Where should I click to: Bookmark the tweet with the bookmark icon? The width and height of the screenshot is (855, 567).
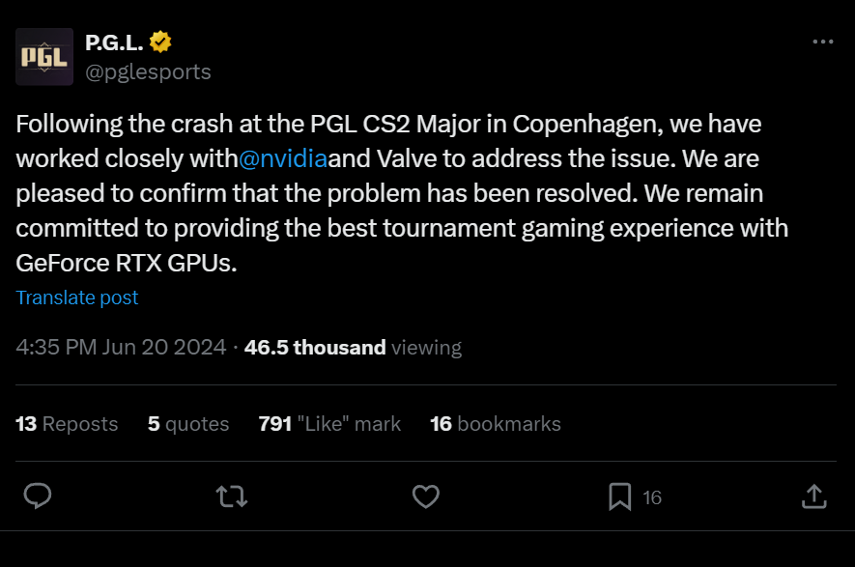point(619,496)
